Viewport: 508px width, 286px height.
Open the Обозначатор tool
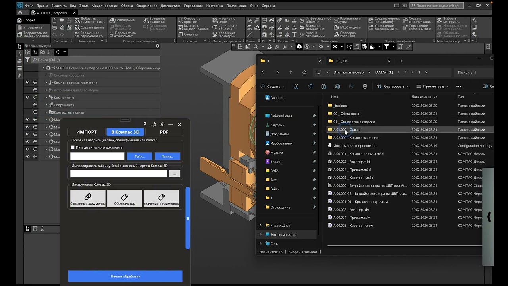[125, 199]
